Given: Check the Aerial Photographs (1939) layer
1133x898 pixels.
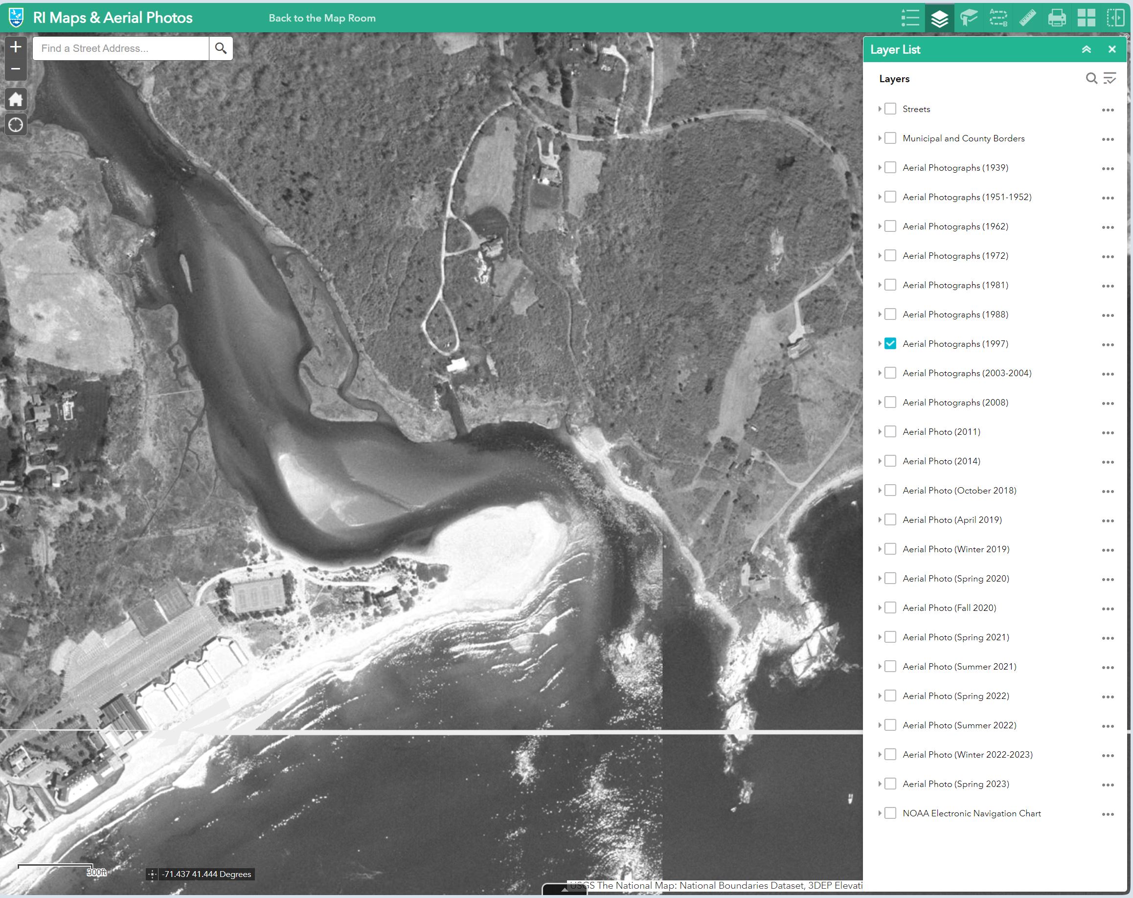Looking at the screenshot, I should click(x=890, y=168).
